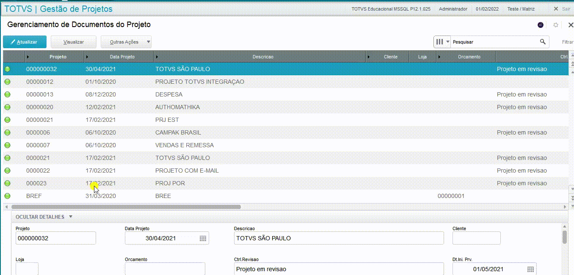Click the Loja input field in details

[27, 269]
